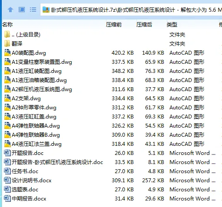Click the archive icon in path bar
The image size is (222, 207).
pos(46,10)
